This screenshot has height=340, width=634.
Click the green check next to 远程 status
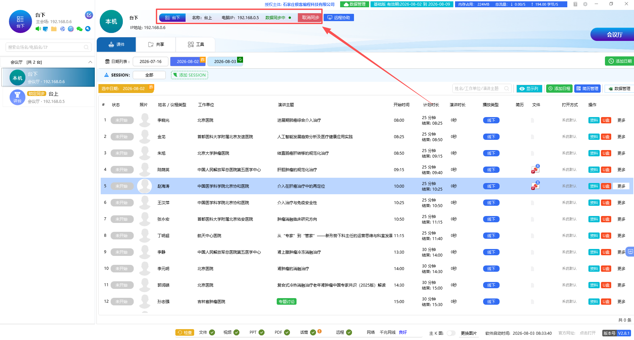(x=349, y=332)
